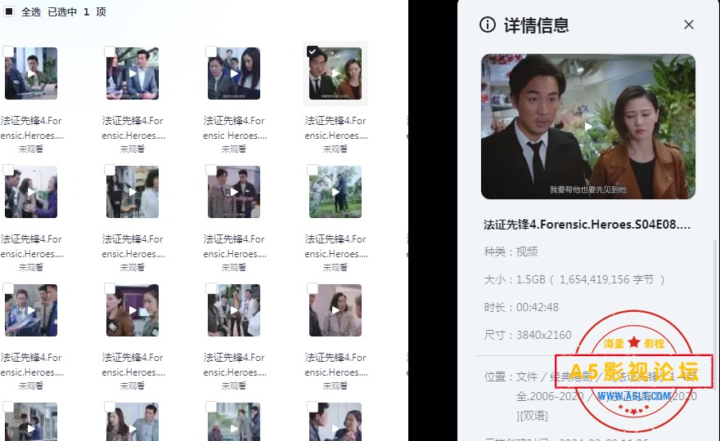Play first row's third video via play icon
Image resolution: width=720 pixels, height=441 pixels.
(x=234, y=73)
